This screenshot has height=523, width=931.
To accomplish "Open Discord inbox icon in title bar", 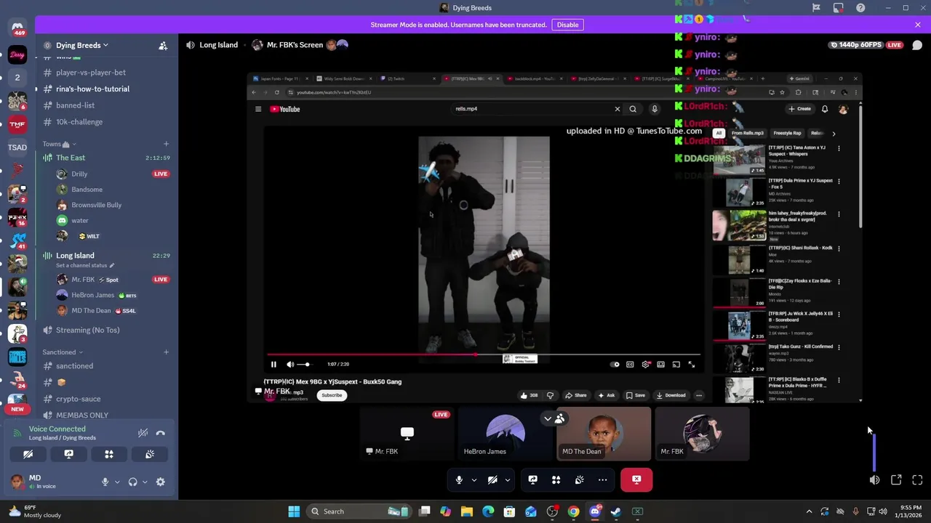I will click(839, 8).
